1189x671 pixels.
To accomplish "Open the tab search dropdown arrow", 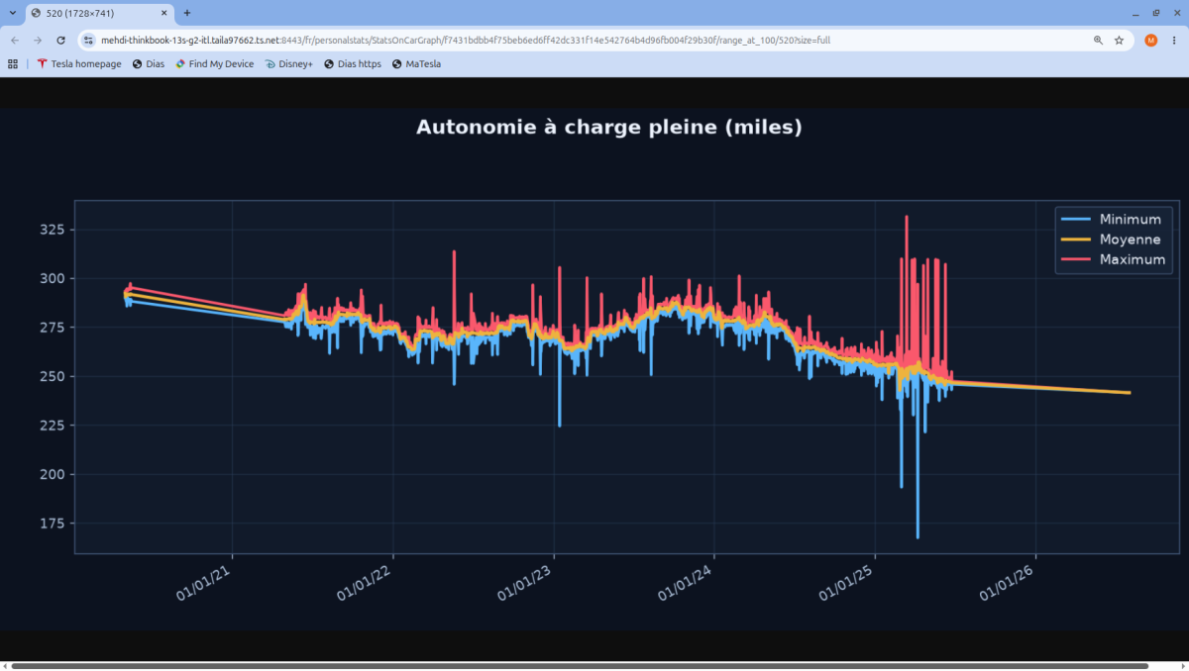I will click(11, 13).
